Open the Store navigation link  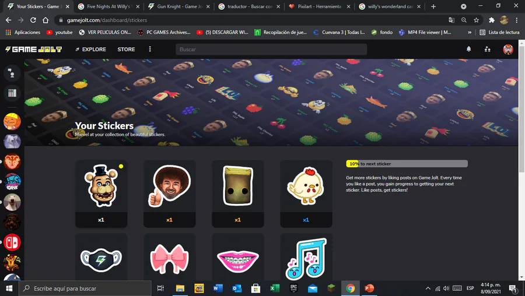tap(126, 49)
